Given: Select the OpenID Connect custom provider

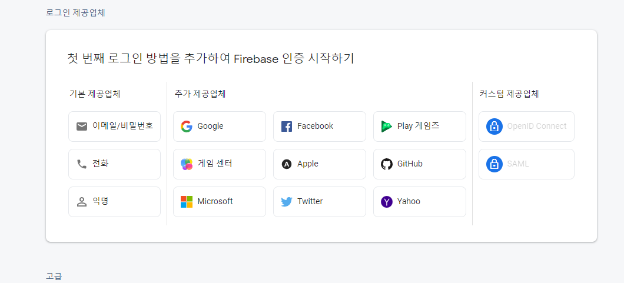Looking at the screenshot, I should click(x=526, y=126).
